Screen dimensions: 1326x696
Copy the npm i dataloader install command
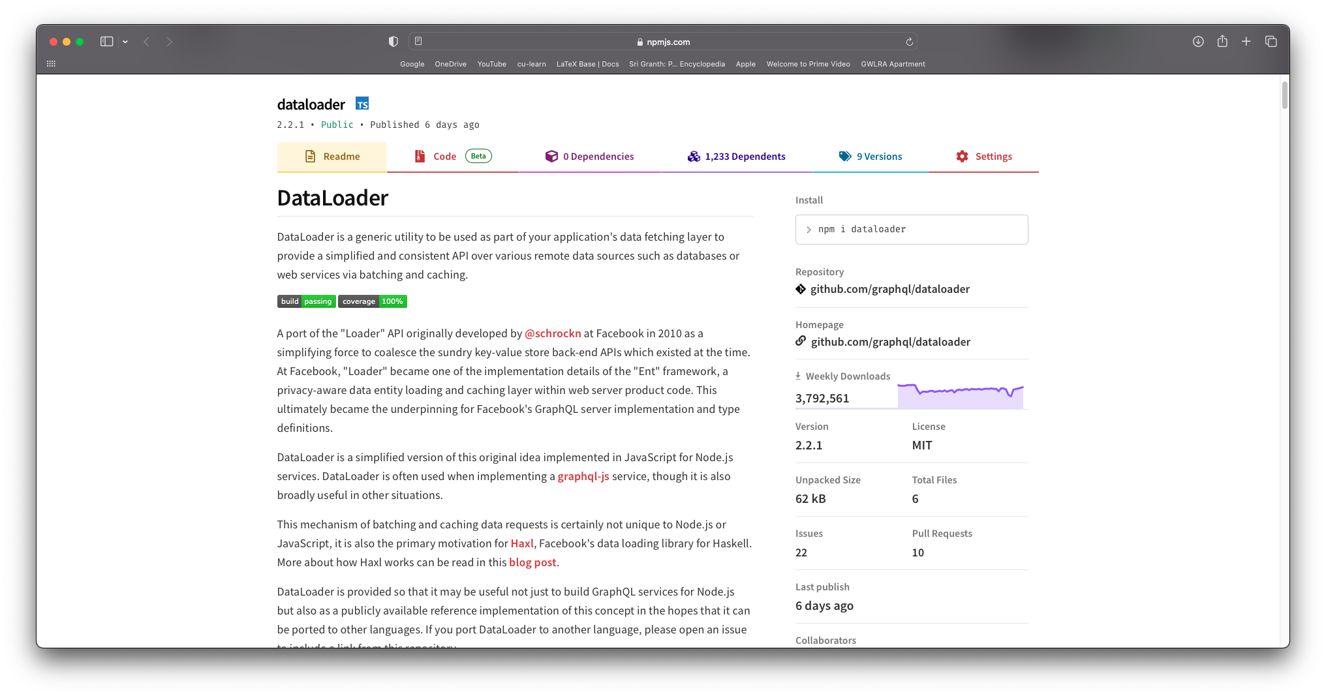[x=912, y=230]
